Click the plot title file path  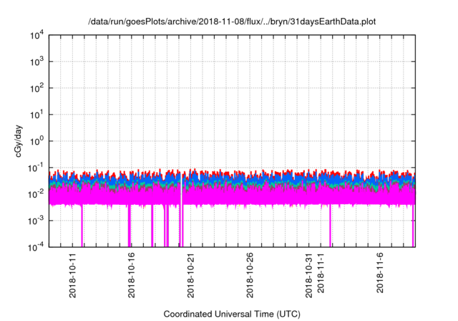pyautogui.click(x=232, y=21)
